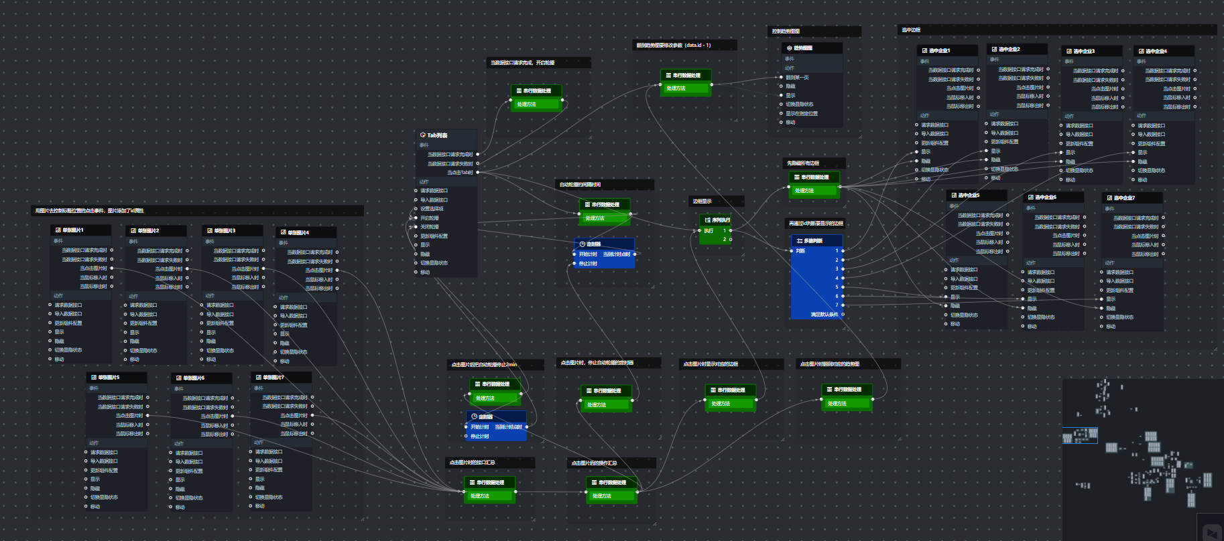Click output port 7 on 多路判断 node
This screenshot has height=541, width=1224.
843,305
